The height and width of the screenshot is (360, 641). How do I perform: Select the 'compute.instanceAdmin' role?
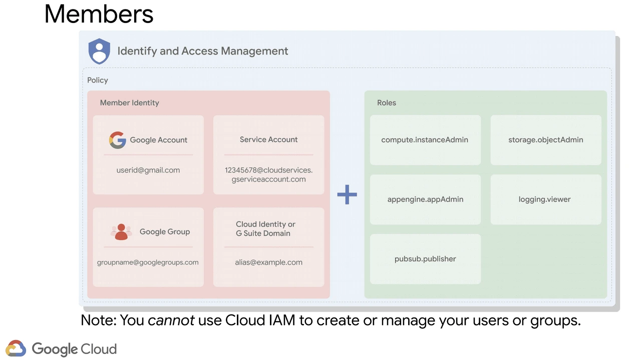[425, 139]
